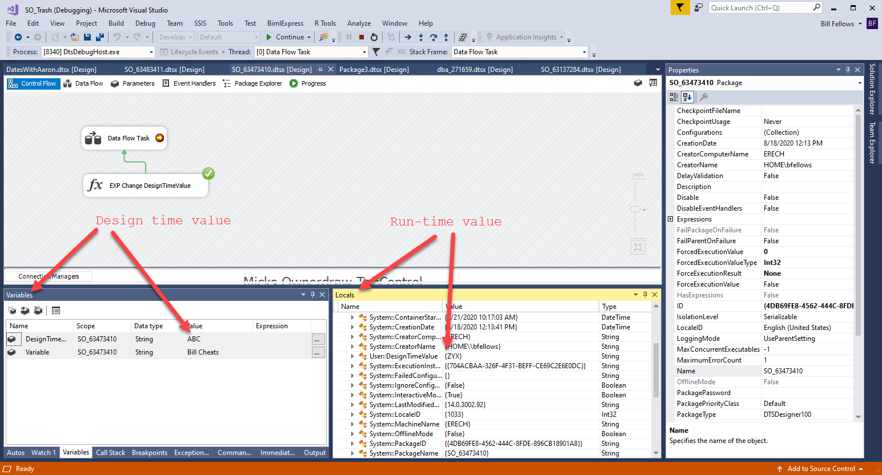Toggle auto-hide pin on the Properties panel
The image size is (882, 475).
pyautogui.click(x=848, y=70)
